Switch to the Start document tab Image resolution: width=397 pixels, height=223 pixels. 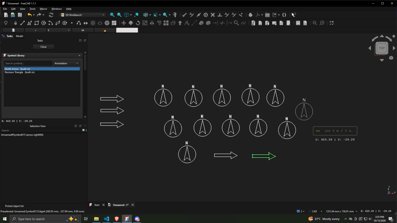[x=97, y=205]
